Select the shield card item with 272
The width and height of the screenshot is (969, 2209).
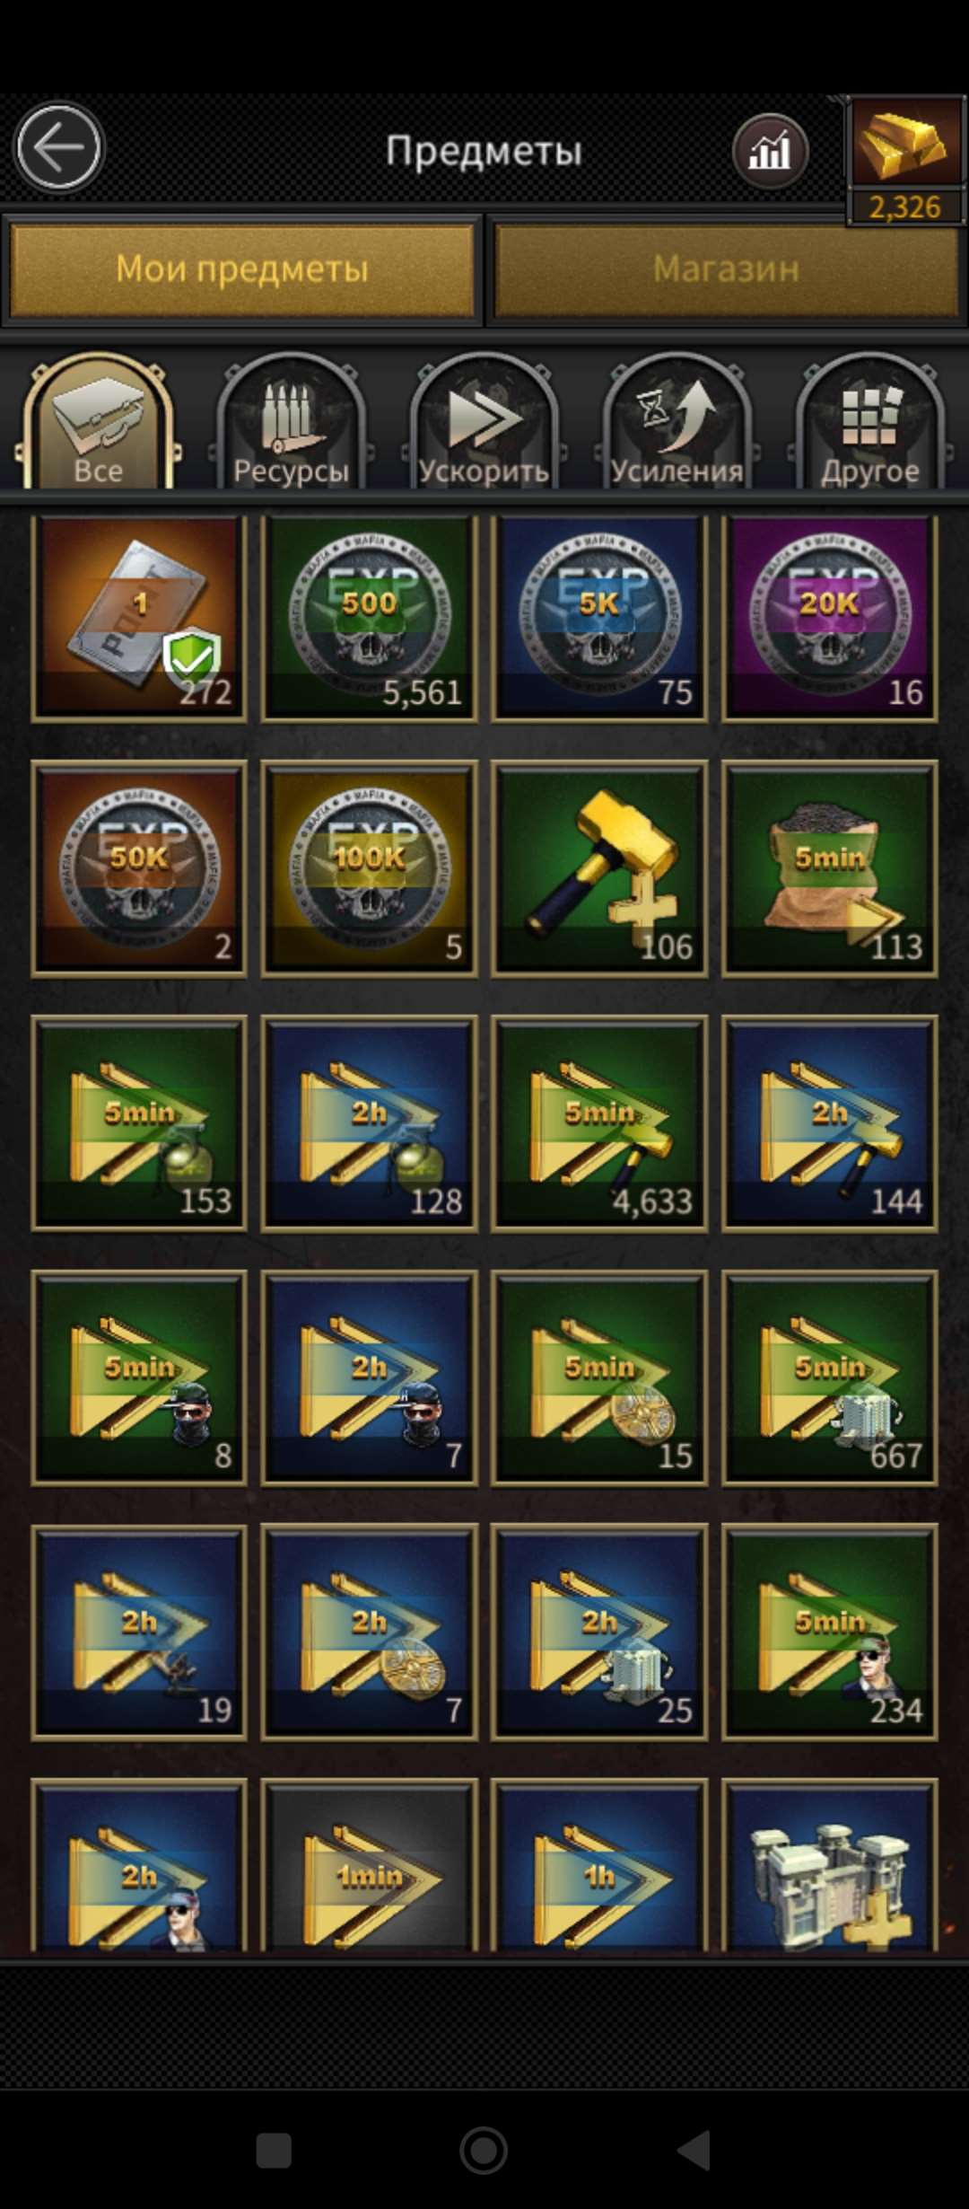139,618
